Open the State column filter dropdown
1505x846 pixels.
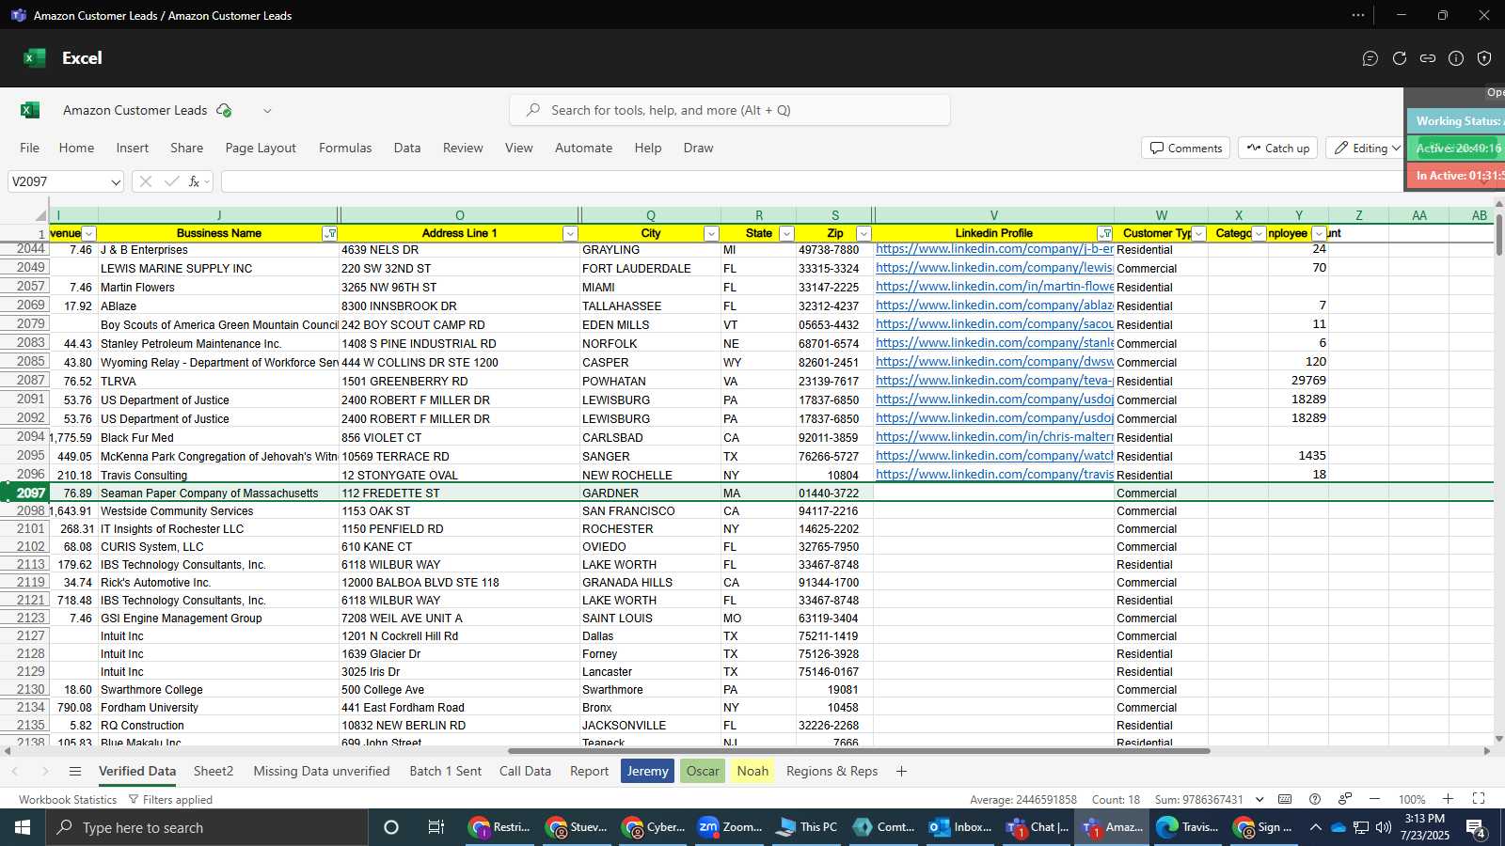(787, 233)
